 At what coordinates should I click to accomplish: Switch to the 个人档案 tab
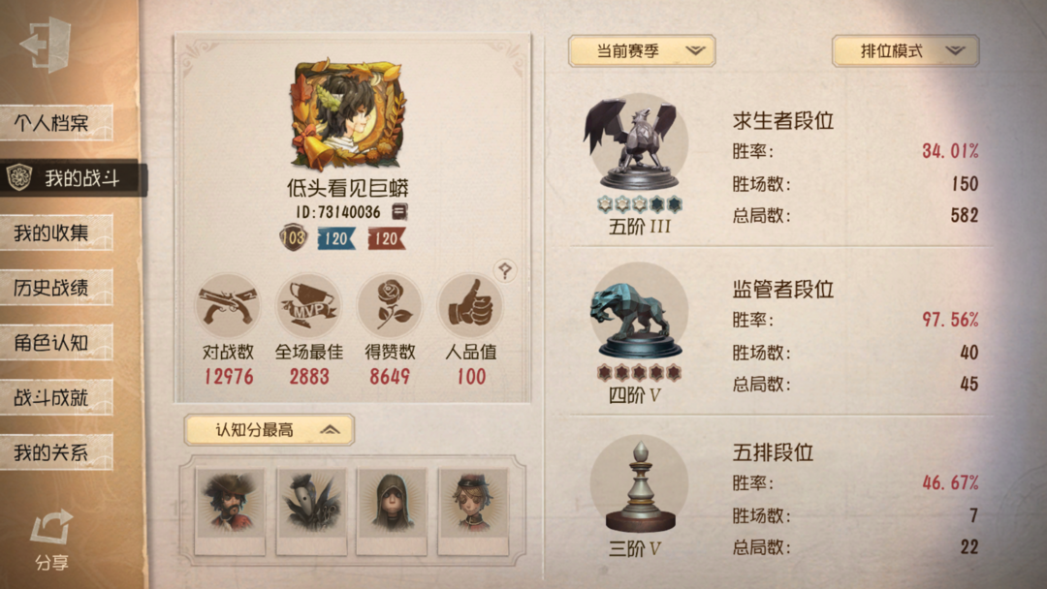(57, 123)
